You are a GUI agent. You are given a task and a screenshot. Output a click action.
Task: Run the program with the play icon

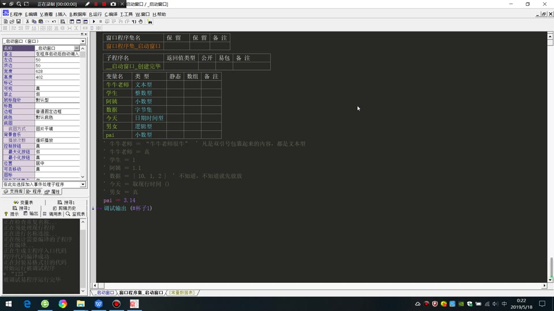[x=93, y=21]
